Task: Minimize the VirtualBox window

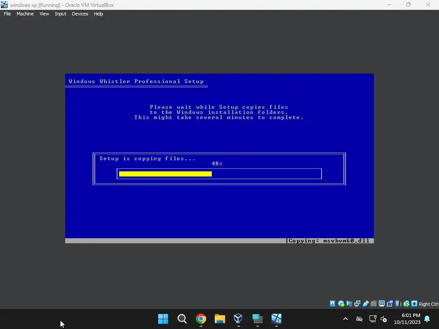Action: coord(389,4)
